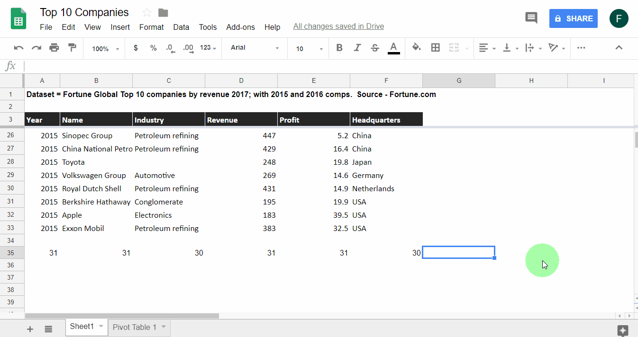Open the text rotation dropdown
The width and height of the screenshot is (638, 337).
tap(557, 48)
